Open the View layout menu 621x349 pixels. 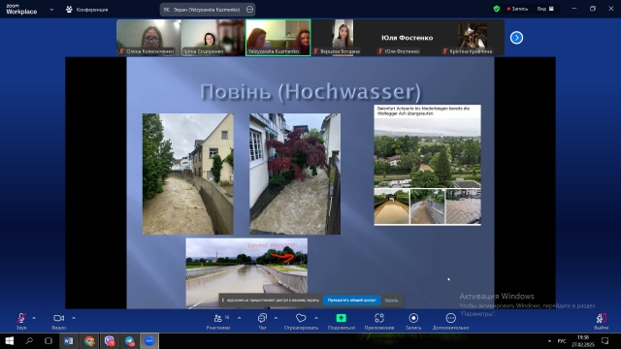coord(545,9)
